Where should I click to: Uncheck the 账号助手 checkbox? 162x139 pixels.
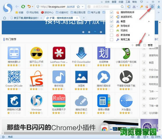tap(111, 26)
